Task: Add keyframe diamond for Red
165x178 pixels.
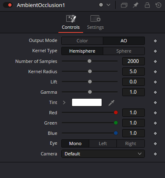Action: click(x=155, y=113)
